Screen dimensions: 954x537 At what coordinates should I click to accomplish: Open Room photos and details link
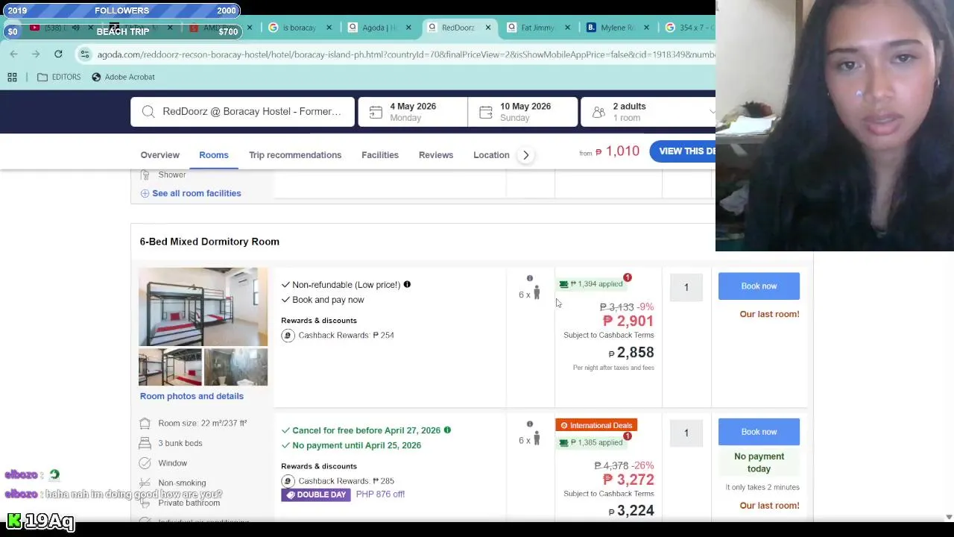click(192, 396)
